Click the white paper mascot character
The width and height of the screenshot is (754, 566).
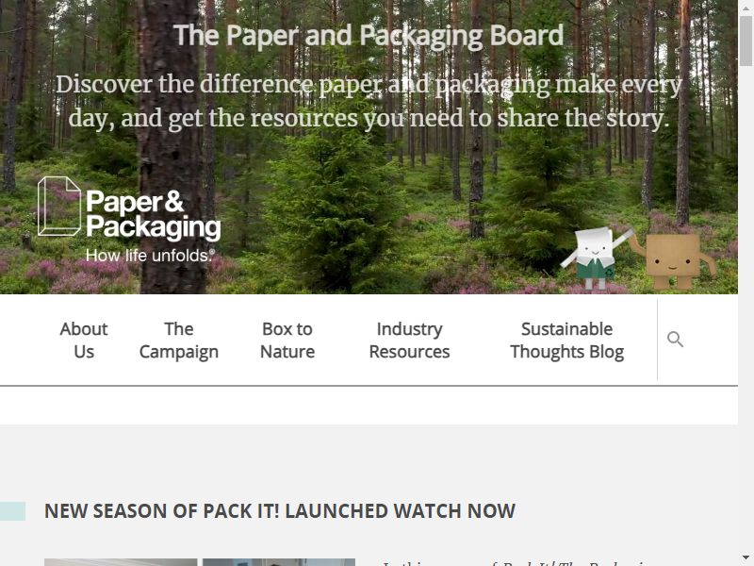coord(597,258)
